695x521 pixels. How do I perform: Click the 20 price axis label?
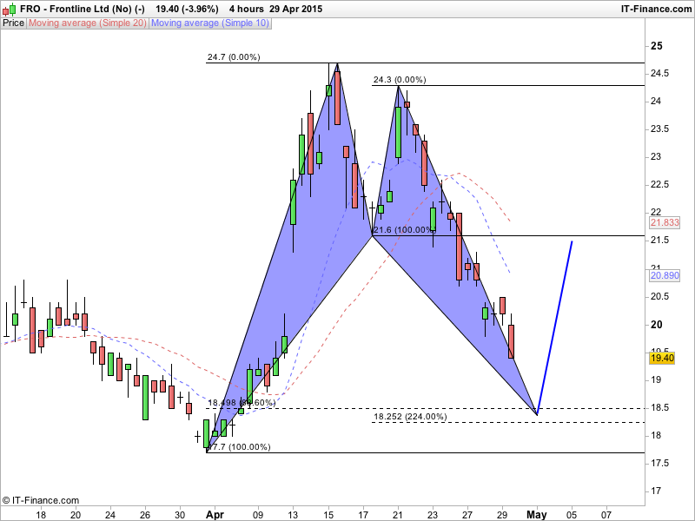click(657, 324)
